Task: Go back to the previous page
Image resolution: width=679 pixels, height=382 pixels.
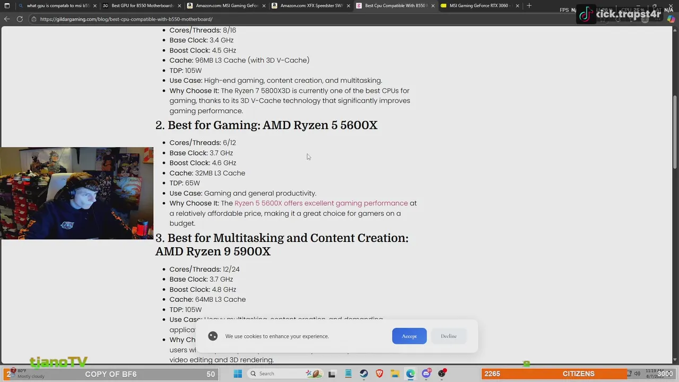Action: [7, 19]
